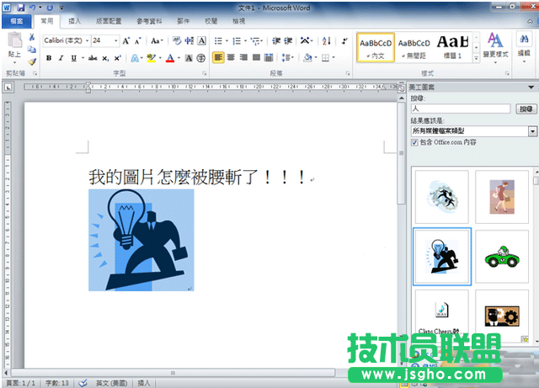Select Align Text Left
The height and width of the screenshot is (388, 539).
pos(218,57)
